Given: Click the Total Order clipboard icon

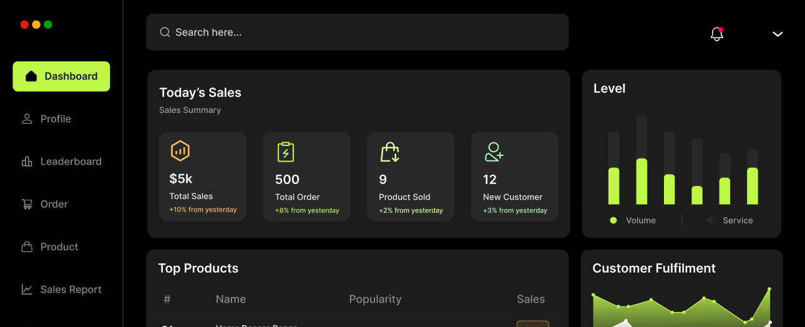Looking at the screenshot, I should click(285, 152).
